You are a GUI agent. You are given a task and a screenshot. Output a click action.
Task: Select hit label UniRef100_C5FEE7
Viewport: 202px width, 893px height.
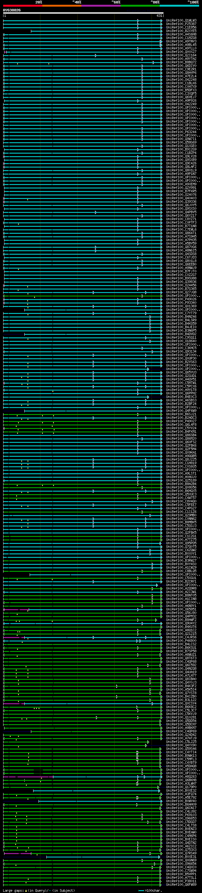[x=181, y=505]
